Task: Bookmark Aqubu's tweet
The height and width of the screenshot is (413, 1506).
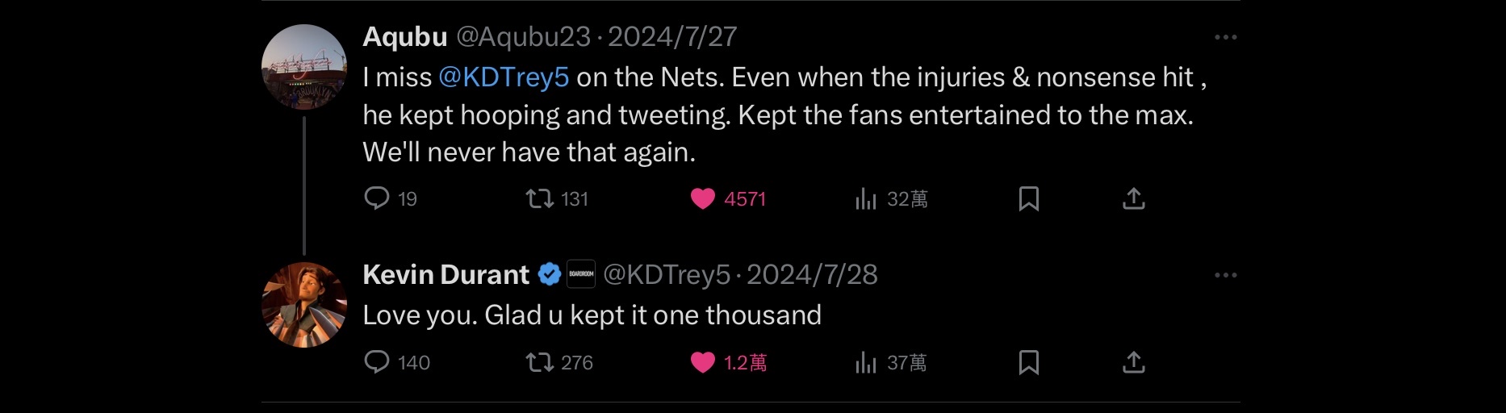Action: [1029, 198]
